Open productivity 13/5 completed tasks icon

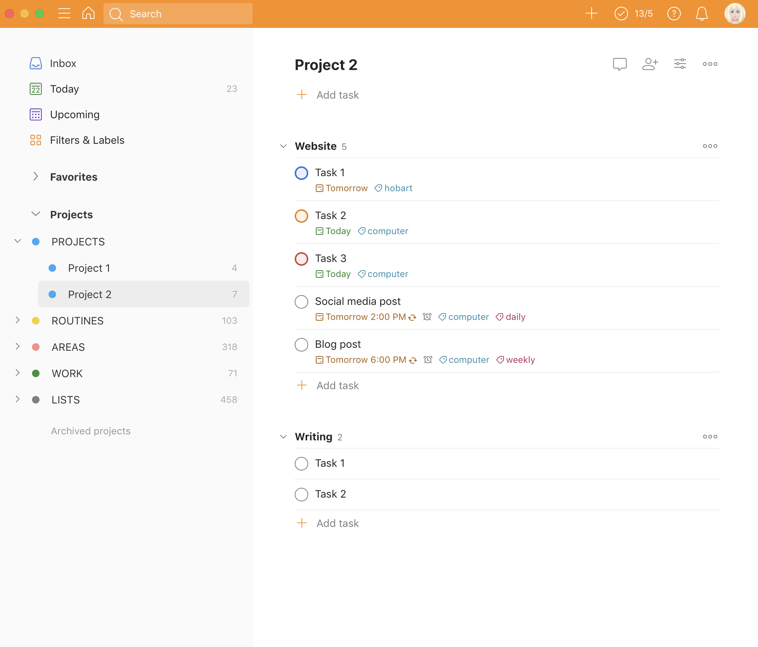coord(633,14)
